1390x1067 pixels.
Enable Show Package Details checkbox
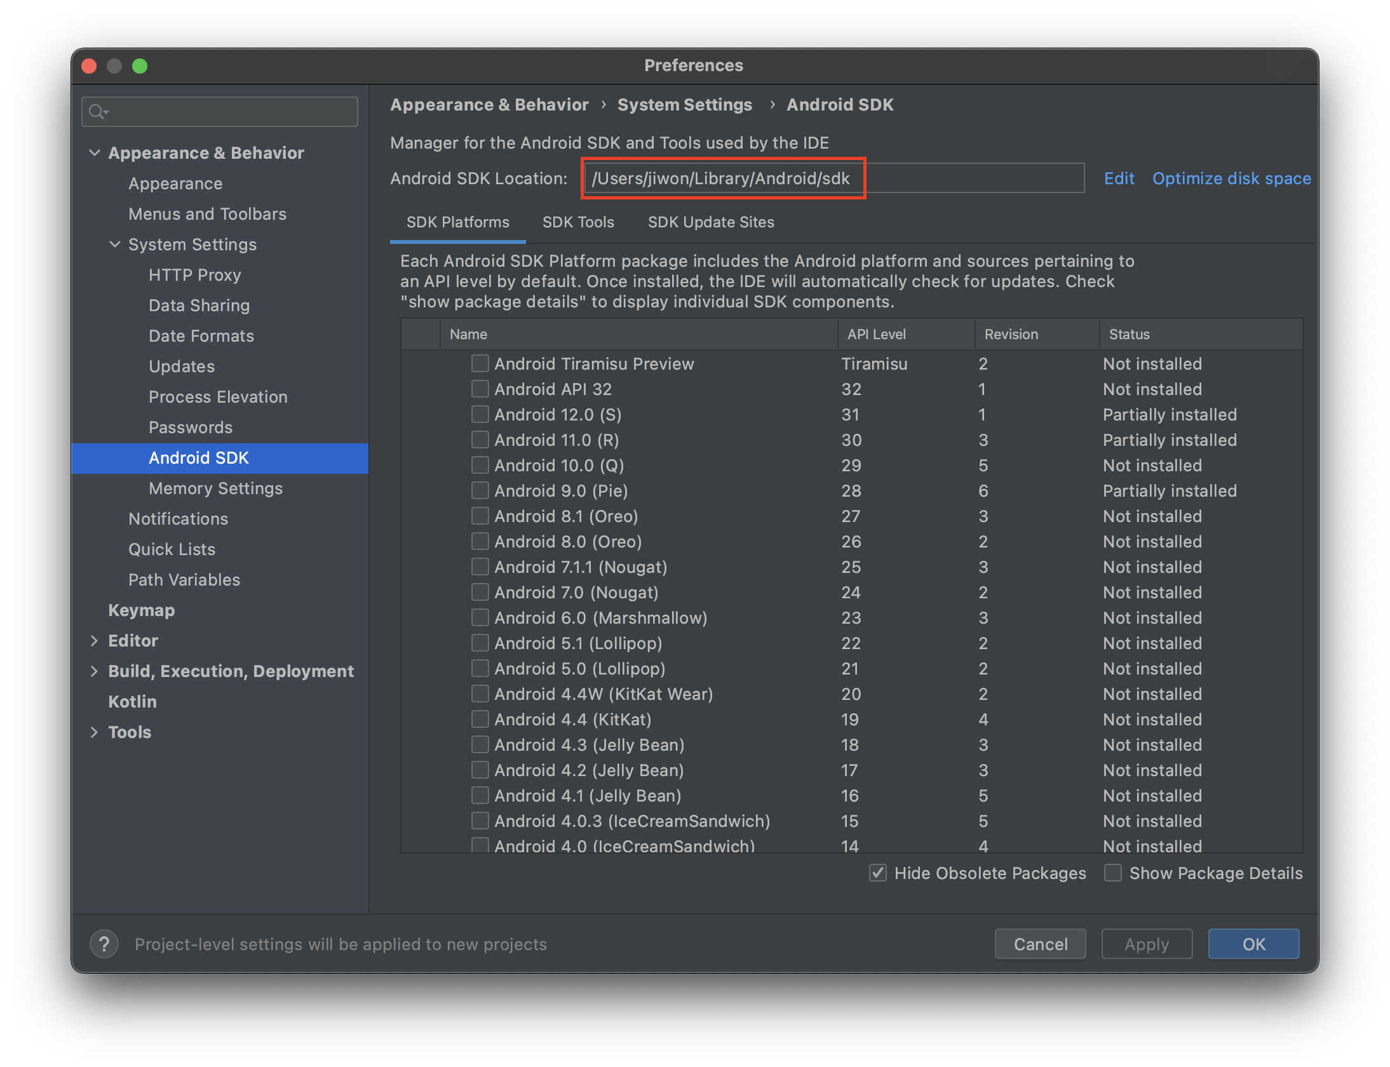[x=1113, y=873]
